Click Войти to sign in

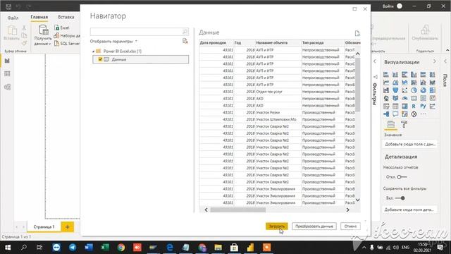point(388,6)
